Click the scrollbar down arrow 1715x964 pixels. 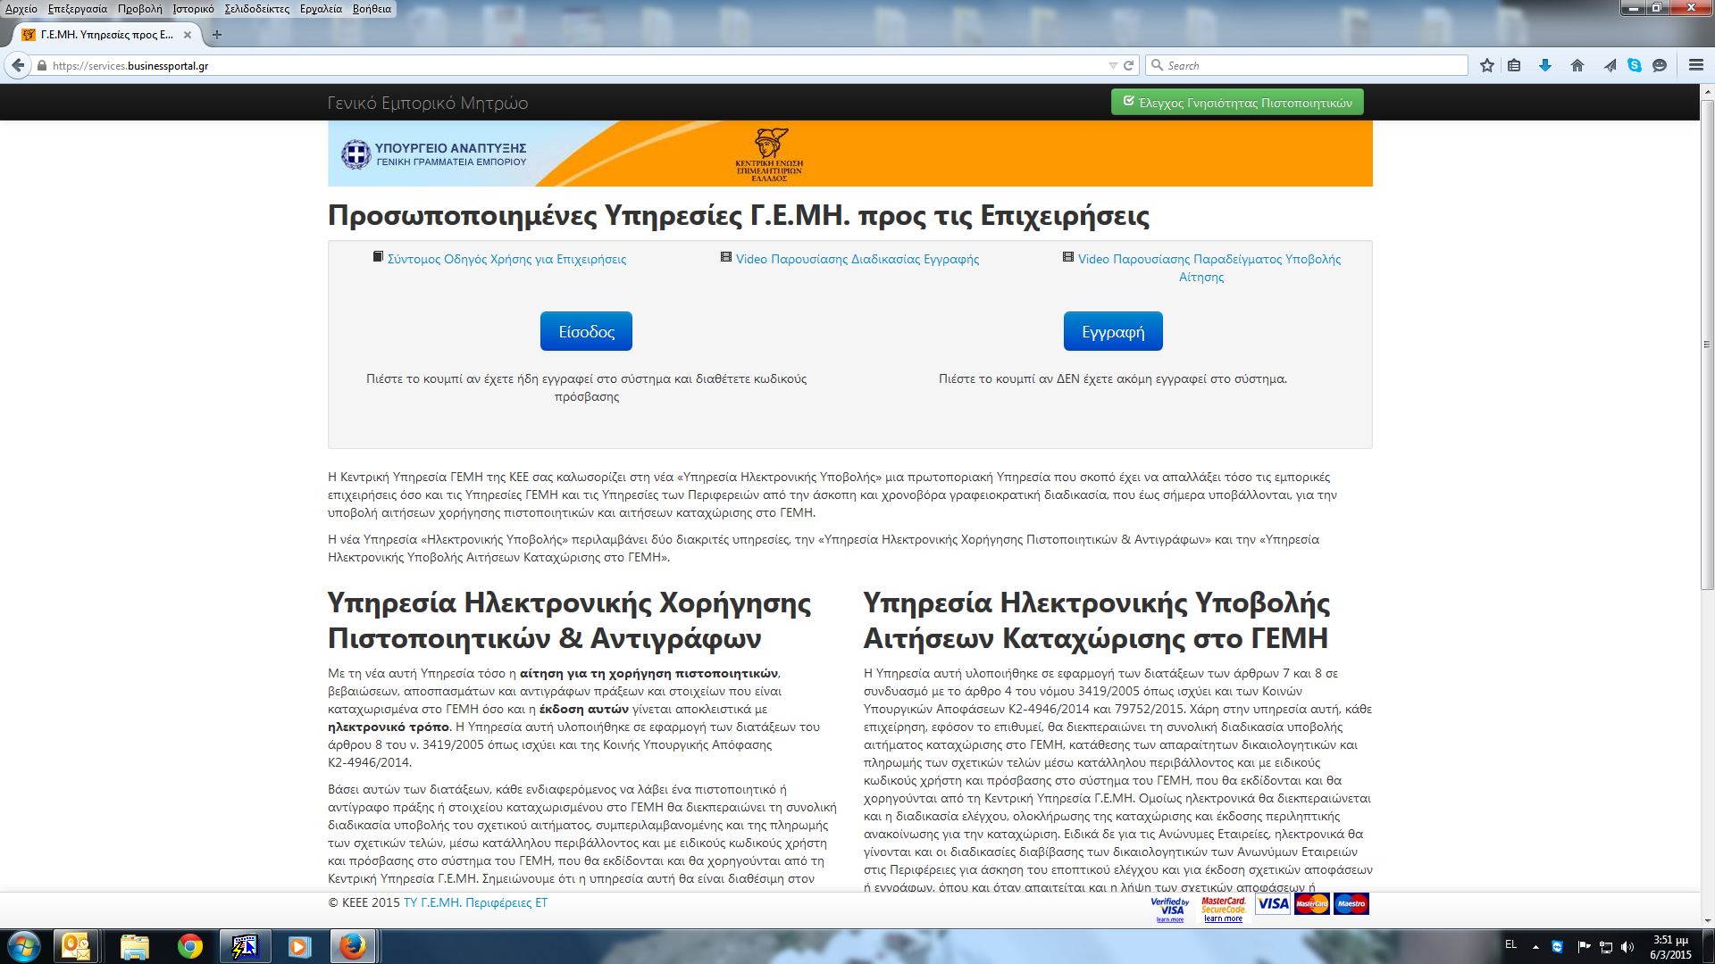(1707, 920)
